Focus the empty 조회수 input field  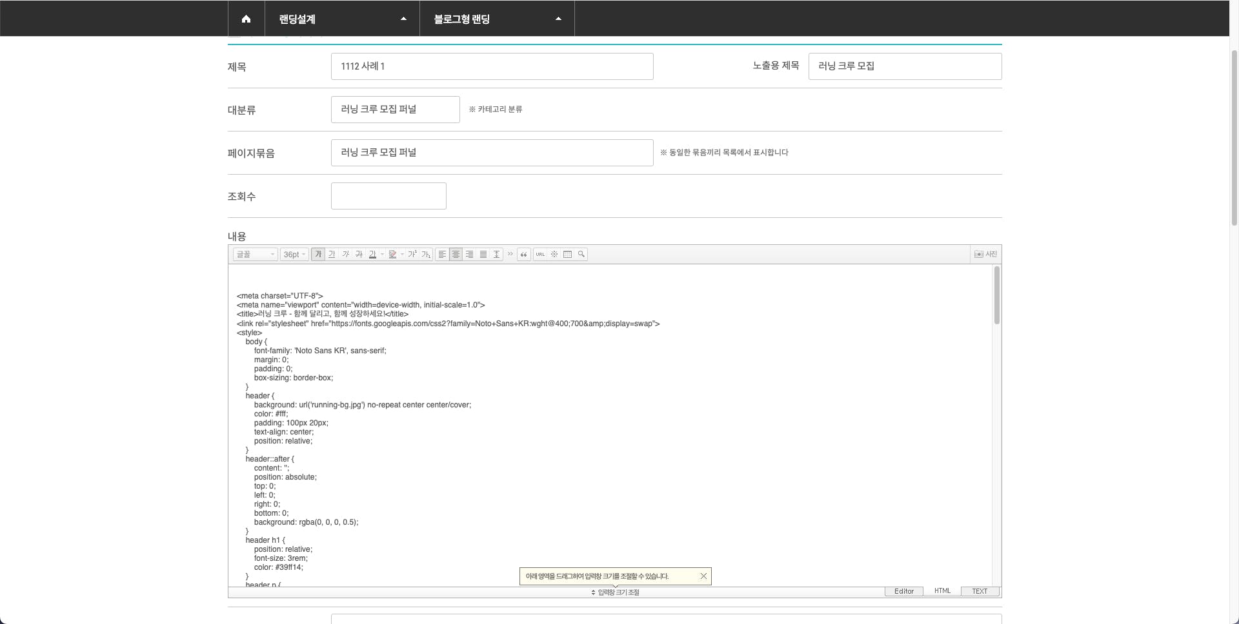click(x=388, y=196)
